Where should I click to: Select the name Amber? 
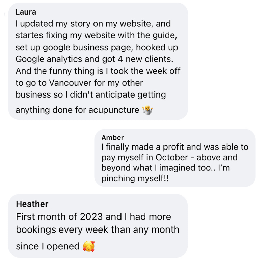(x=112, y=138)
